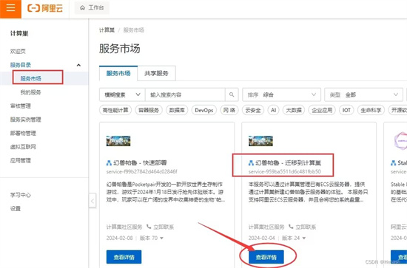Open the hamburger menu in the top-left

pyautogui.click(x=10, y=8)
